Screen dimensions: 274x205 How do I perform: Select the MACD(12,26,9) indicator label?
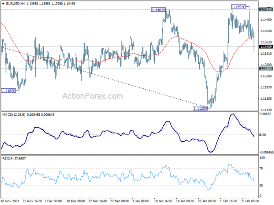click(x=14, y=115)
